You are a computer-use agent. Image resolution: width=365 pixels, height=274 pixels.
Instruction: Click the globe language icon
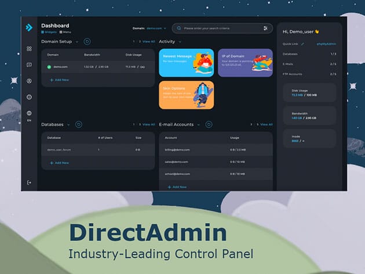coord(29,113)
